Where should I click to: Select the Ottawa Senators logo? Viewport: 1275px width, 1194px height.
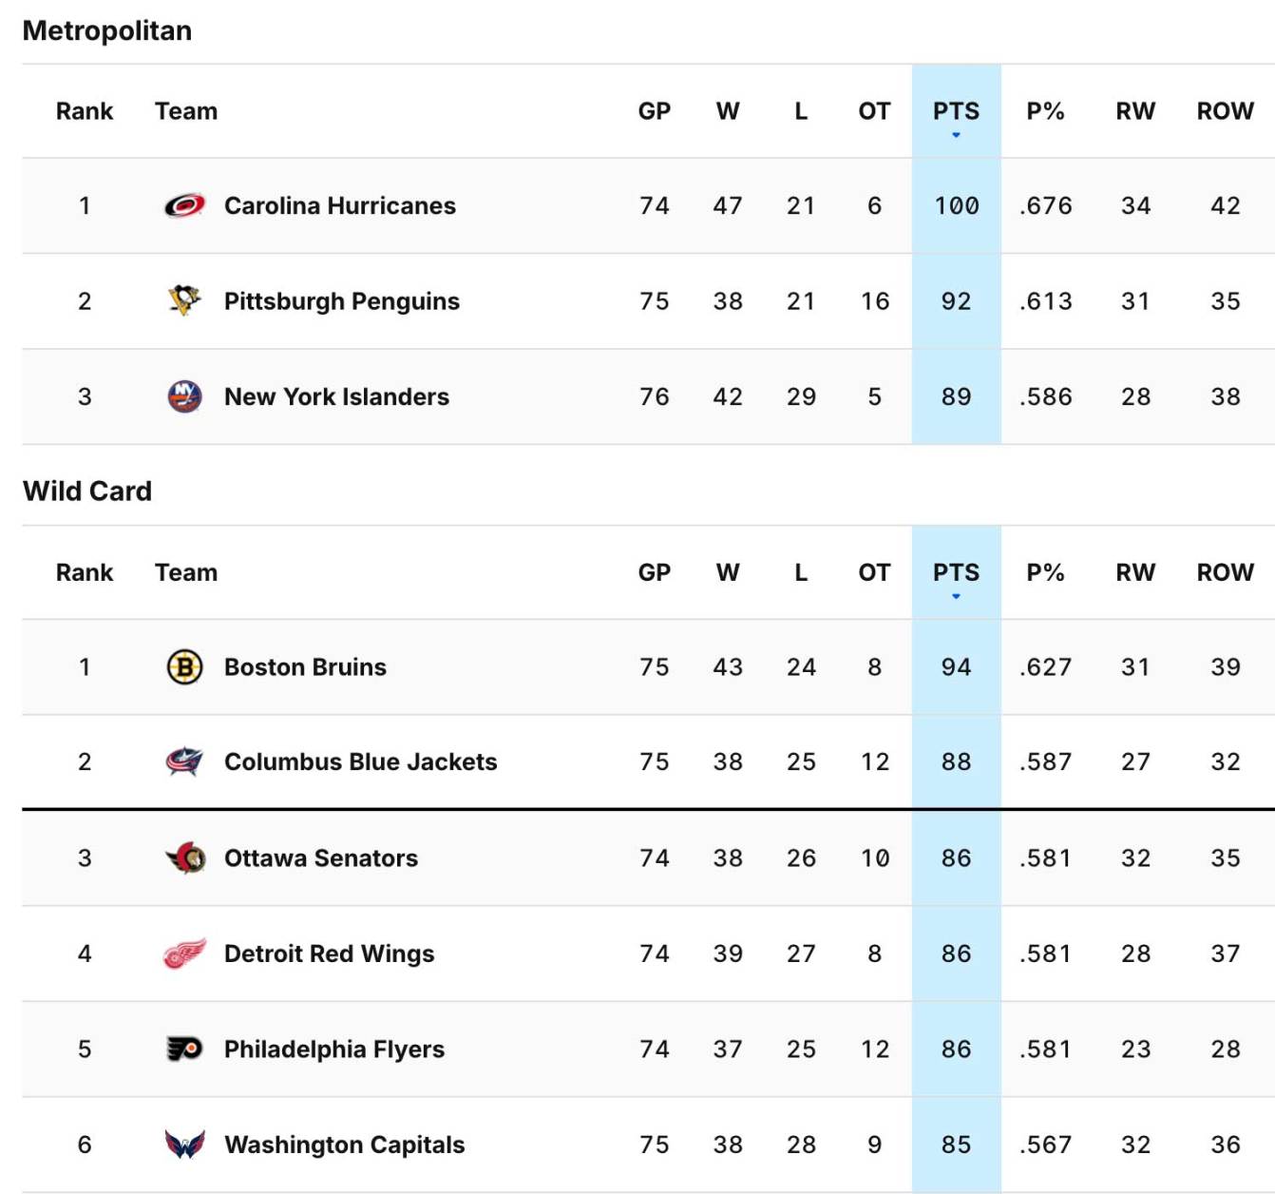coord(185,857)
